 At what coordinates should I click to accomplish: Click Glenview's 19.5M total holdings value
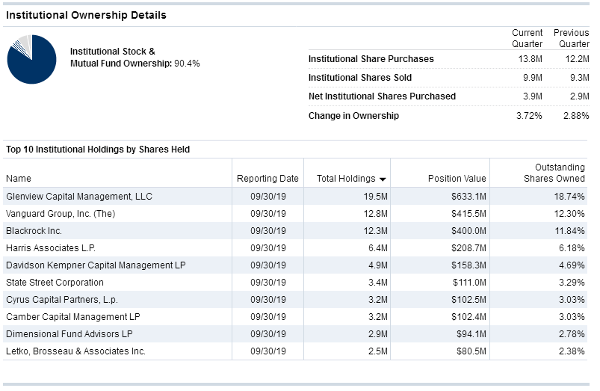[375, 197]
